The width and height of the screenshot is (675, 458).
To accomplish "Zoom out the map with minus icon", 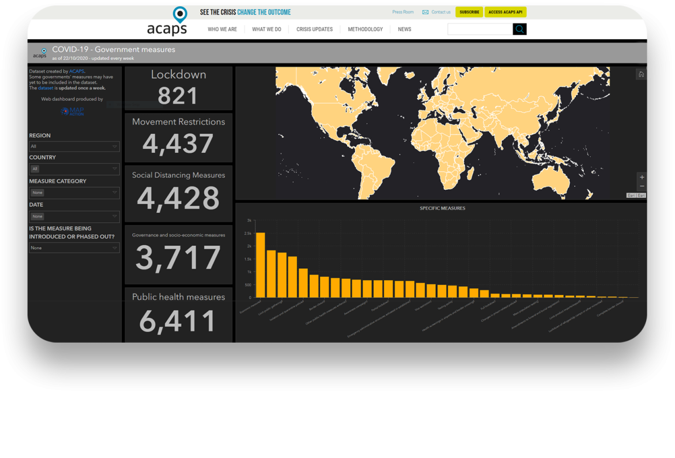I will click(642, 187).
